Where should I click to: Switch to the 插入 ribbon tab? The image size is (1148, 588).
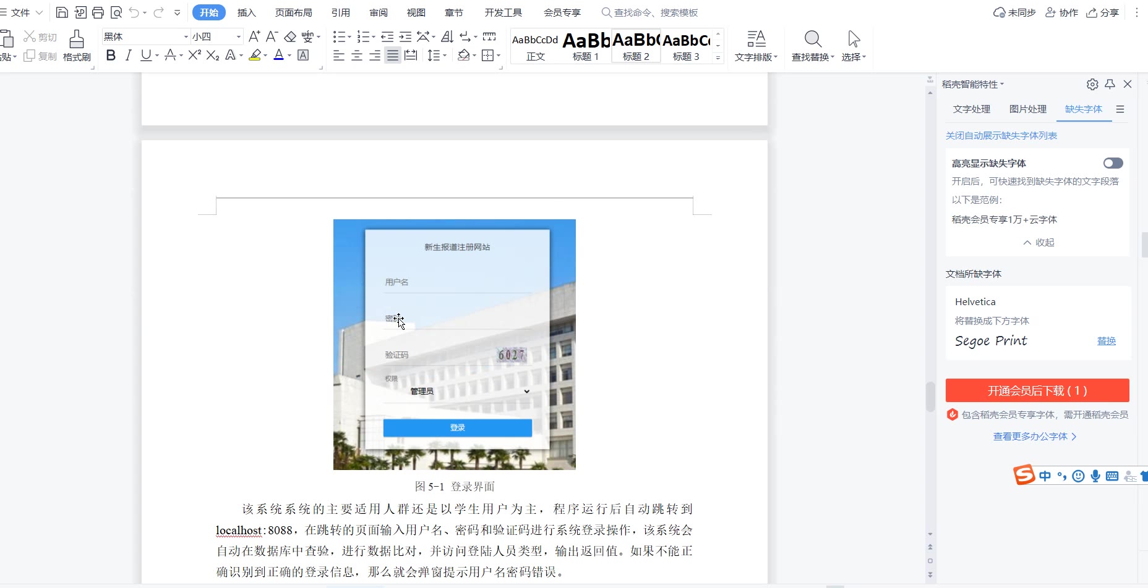(247, 12)
